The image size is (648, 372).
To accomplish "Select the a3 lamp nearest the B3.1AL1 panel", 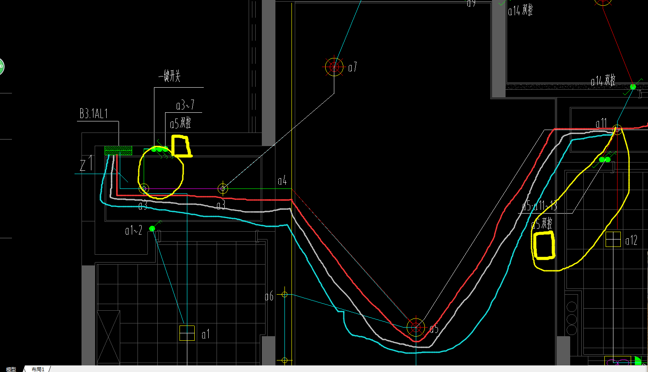I will 143,188.
